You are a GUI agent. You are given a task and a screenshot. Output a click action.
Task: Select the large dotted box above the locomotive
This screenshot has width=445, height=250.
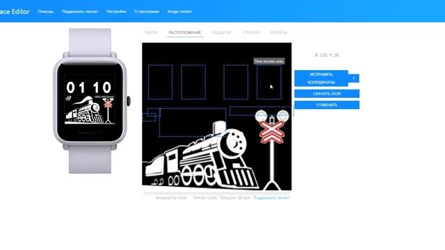point(193,122)
